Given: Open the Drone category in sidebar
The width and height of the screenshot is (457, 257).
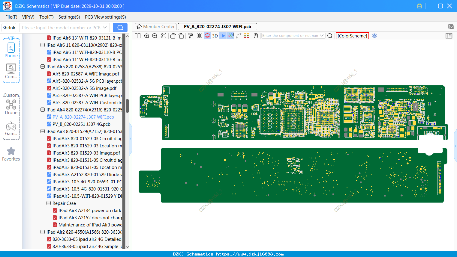Looking at the screenshot, I should coord(11,107).
